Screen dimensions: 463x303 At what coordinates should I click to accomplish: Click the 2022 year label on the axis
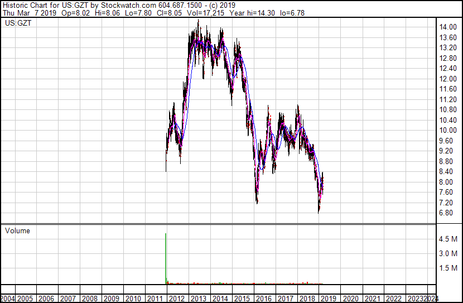(394, 299)
